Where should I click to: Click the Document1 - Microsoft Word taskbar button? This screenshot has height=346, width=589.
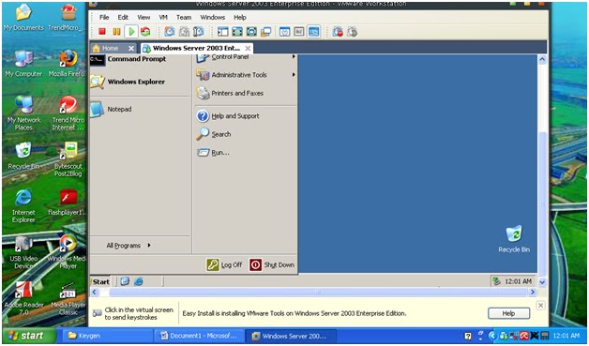tap(199, 336)
